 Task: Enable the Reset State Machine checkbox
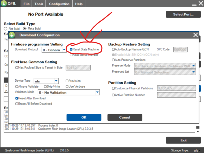pos(71,49)
